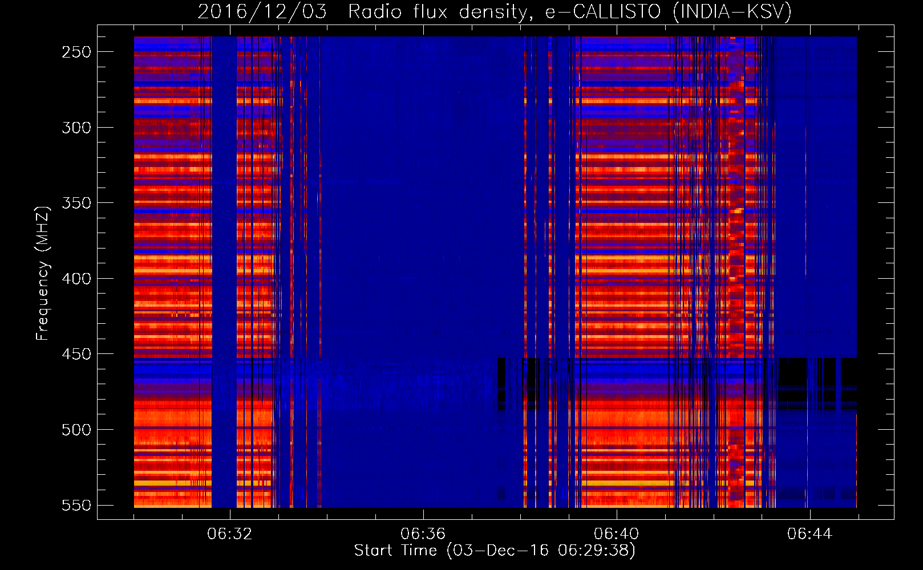
Task: Click the "Frequency (MHZ)" axis label
Action: (42, 273)
